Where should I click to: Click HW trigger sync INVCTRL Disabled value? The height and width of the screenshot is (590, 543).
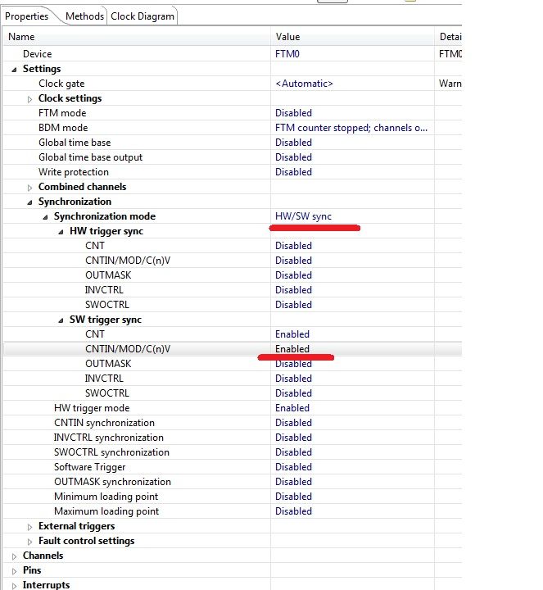(x=293, y=290)
